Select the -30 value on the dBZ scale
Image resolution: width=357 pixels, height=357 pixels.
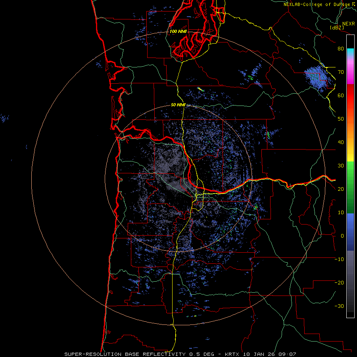tap(339, 306)
